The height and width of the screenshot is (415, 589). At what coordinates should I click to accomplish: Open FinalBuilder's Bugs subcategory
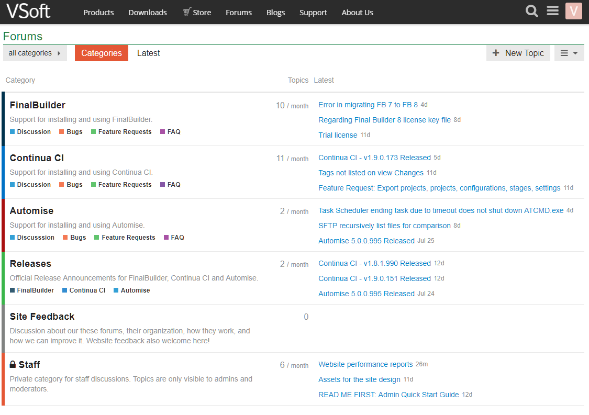pyautogui.click(x=71, y=132)
